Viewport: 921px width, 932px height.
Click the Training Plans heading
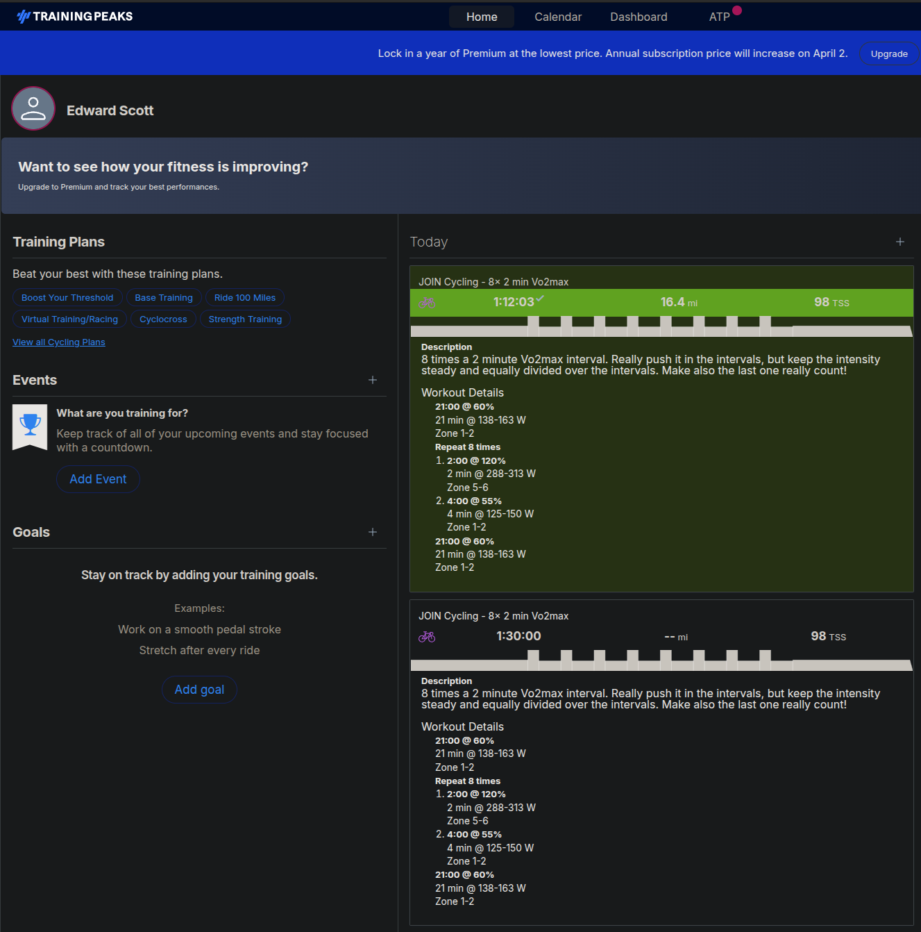pyautogui.click(x=58, y=242)
